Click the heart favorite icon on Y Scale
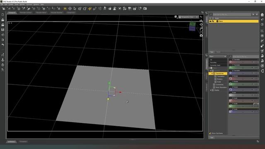 click(256, 104)
